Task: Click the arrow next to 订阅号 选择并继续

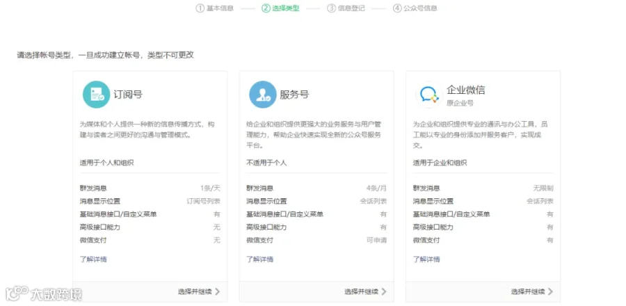Action: coord(217,291)
